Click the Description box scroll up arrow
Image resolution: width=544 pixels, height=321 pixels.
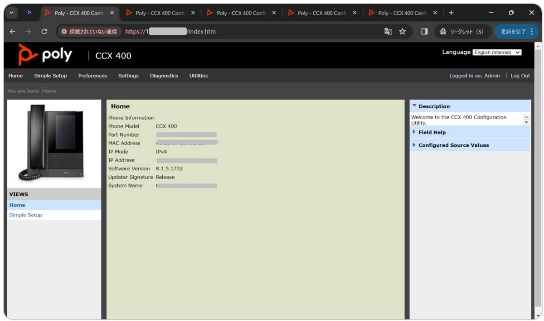(x=526, y=117)
